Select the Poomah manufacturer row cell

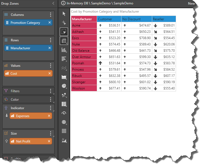point(84,63)
